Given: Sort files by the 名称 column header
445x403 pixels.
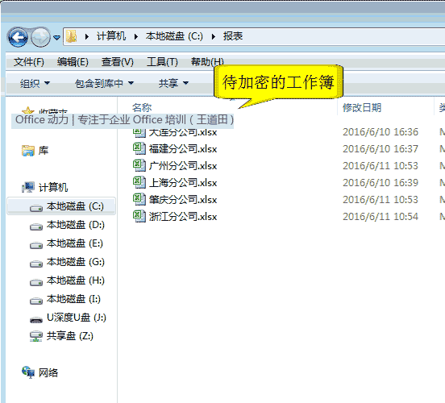Looking at the screenshot, I should [142, 107].
